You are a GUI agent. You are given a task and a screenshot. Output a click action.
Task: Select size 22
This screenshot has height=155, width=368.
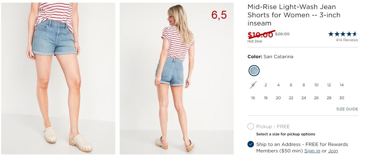[291, 98]
